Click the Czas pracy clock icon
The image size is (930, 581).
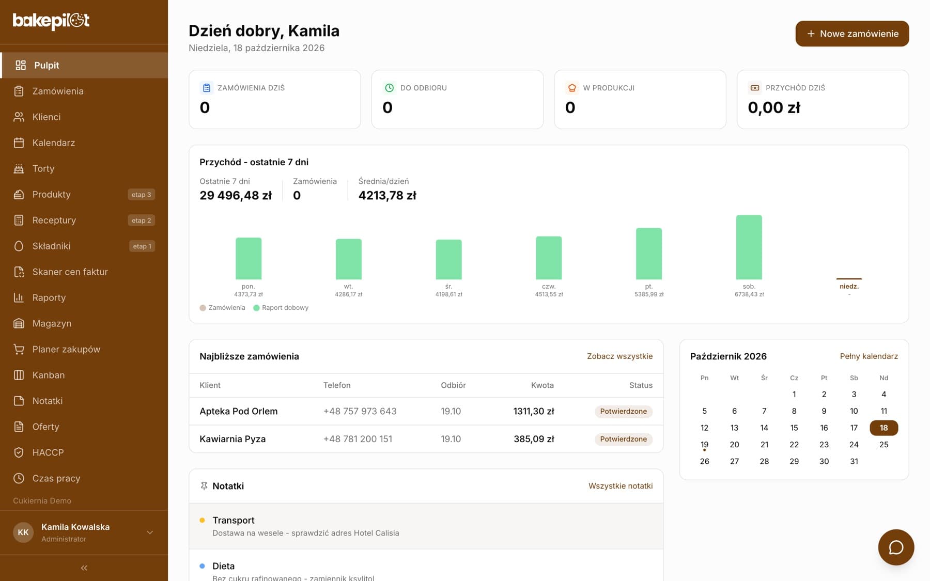[x=19, y=478]
